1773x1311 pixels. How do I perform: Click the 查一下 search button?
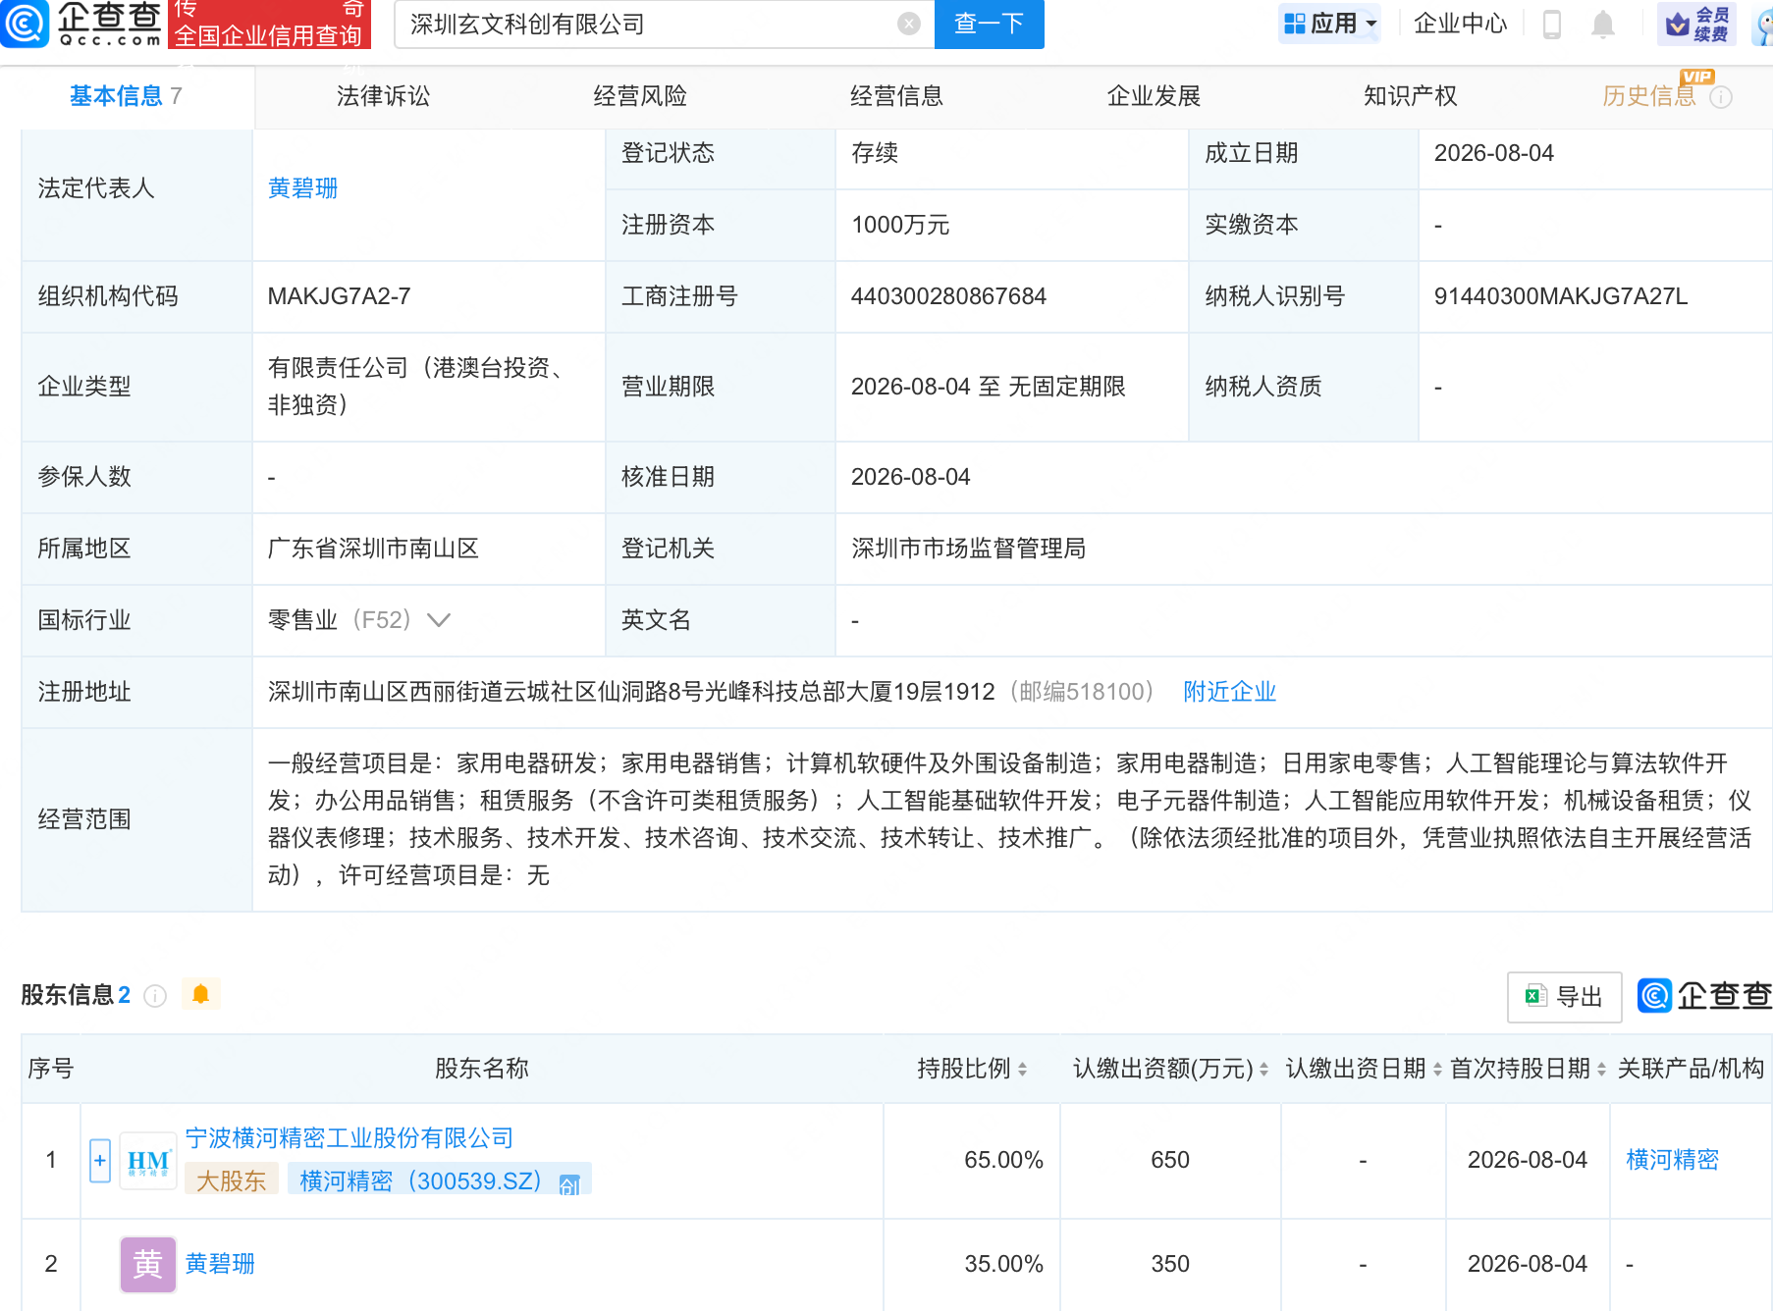tap(990, 24)
